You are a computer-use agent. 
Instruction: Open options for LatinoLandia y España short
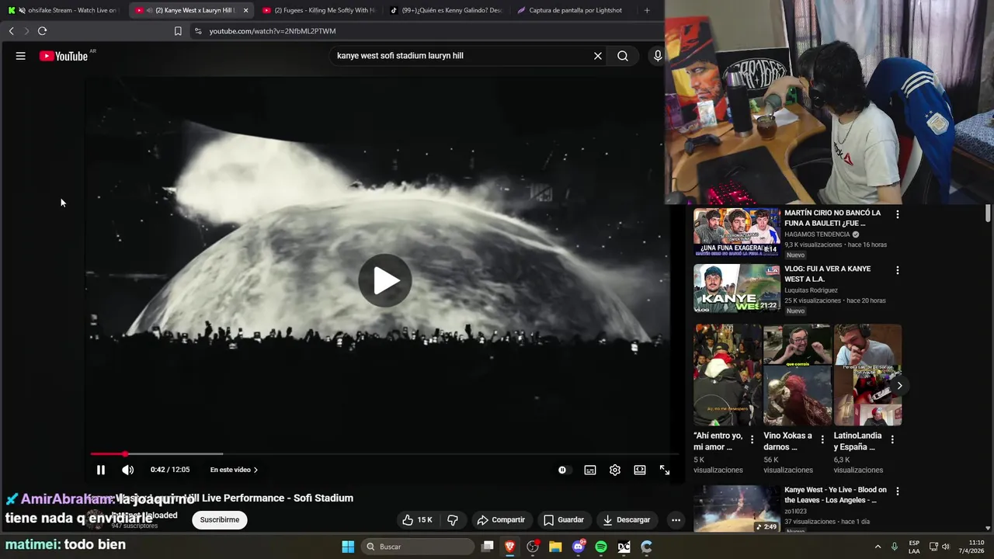[892, 439]
